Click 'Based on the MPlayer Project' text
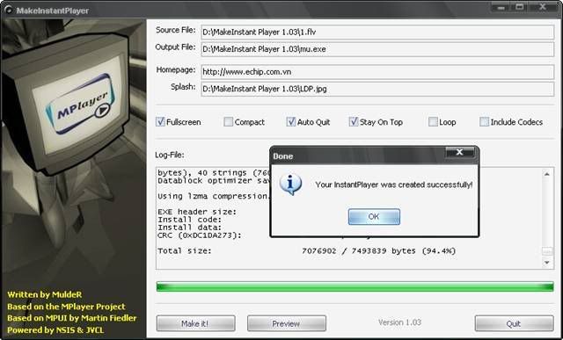This screenshot has height=340, width=563. tap(67, 307)
